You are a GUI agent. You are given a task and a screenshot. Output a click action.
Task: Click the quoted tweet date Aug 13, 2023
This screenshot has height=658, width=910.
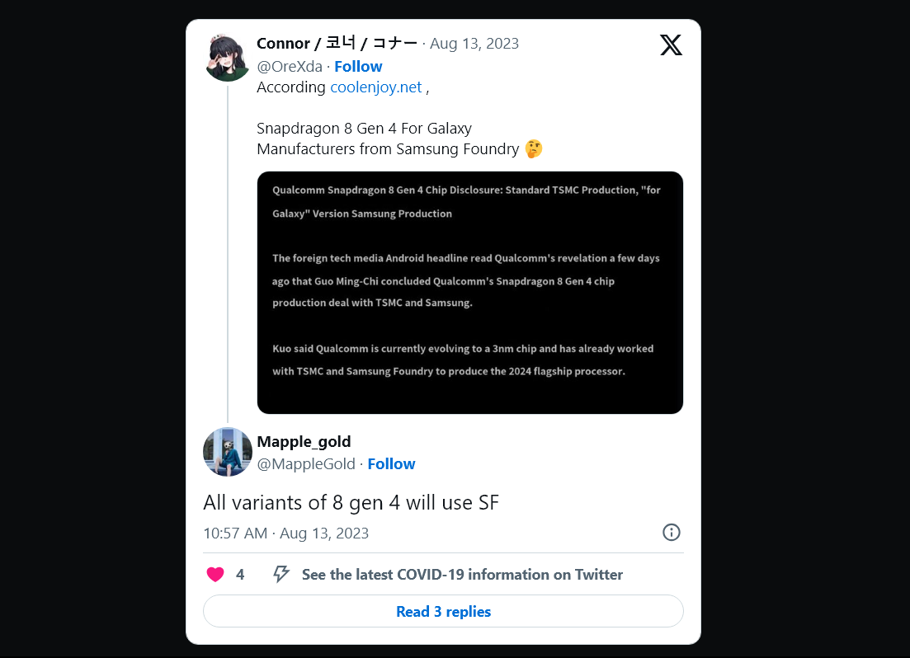474,44
